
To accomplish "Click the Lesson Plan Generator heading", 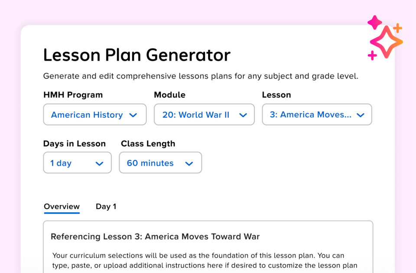I will [136, 55].
